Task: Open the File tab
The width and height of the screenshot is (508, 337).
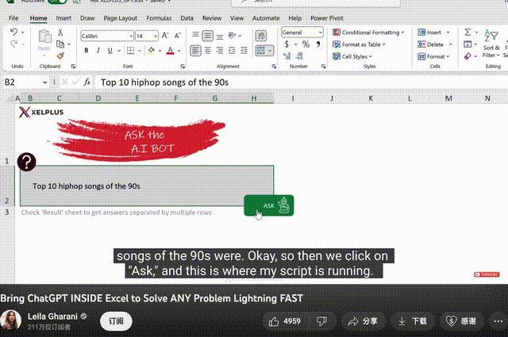Action: [13, 18]
